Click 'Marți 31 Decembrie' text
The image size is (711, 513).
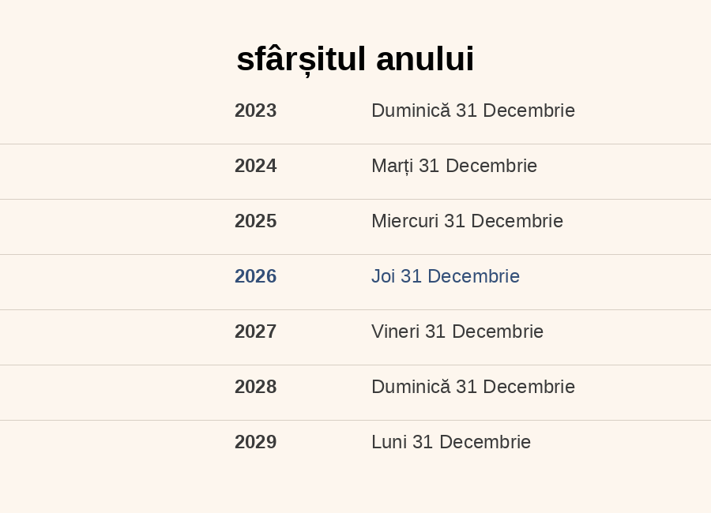point(454,166)
